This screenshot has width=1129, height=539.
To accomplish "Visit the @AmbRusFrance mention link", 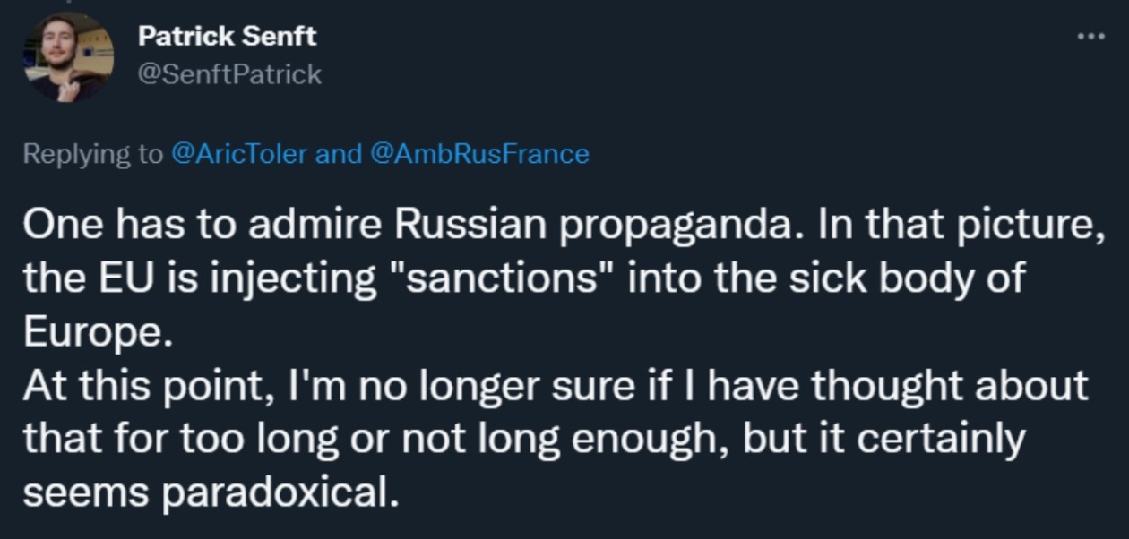I will coord(478,154).
